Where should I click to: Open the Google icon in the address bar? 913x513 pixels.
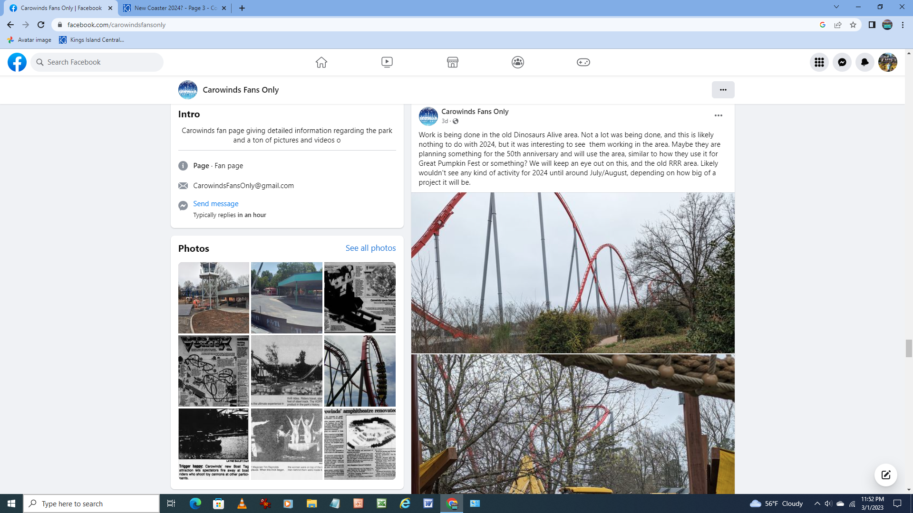click(x=823, y=25)
